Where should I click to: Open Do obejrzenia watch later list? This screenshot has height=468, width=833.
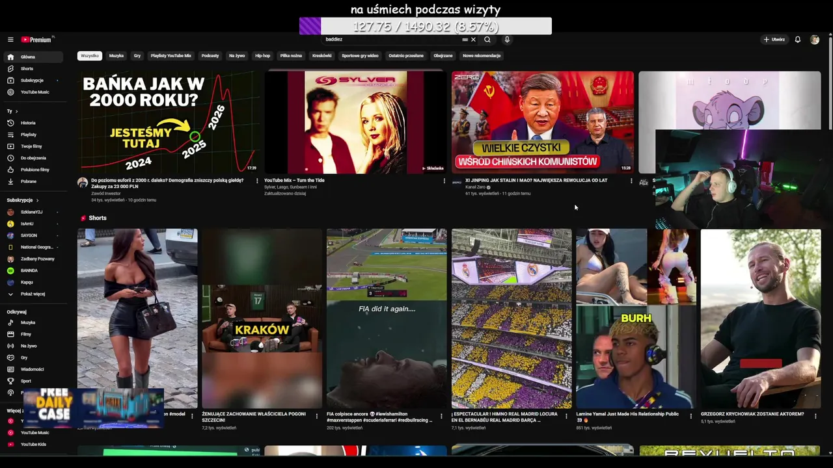(33, 158)
